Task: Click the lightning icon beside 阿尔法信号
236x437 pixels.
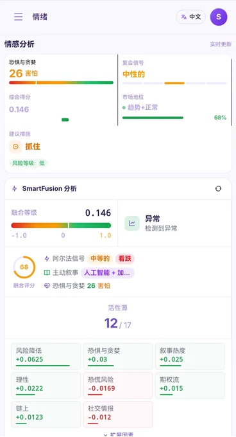Action: pos(47,258)
